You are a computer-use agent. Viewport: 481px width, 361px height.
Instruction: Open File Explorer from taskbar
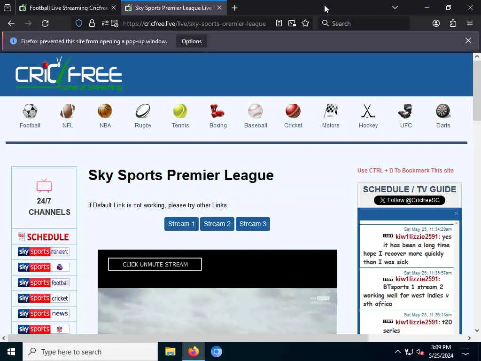[x=170, y=352]
